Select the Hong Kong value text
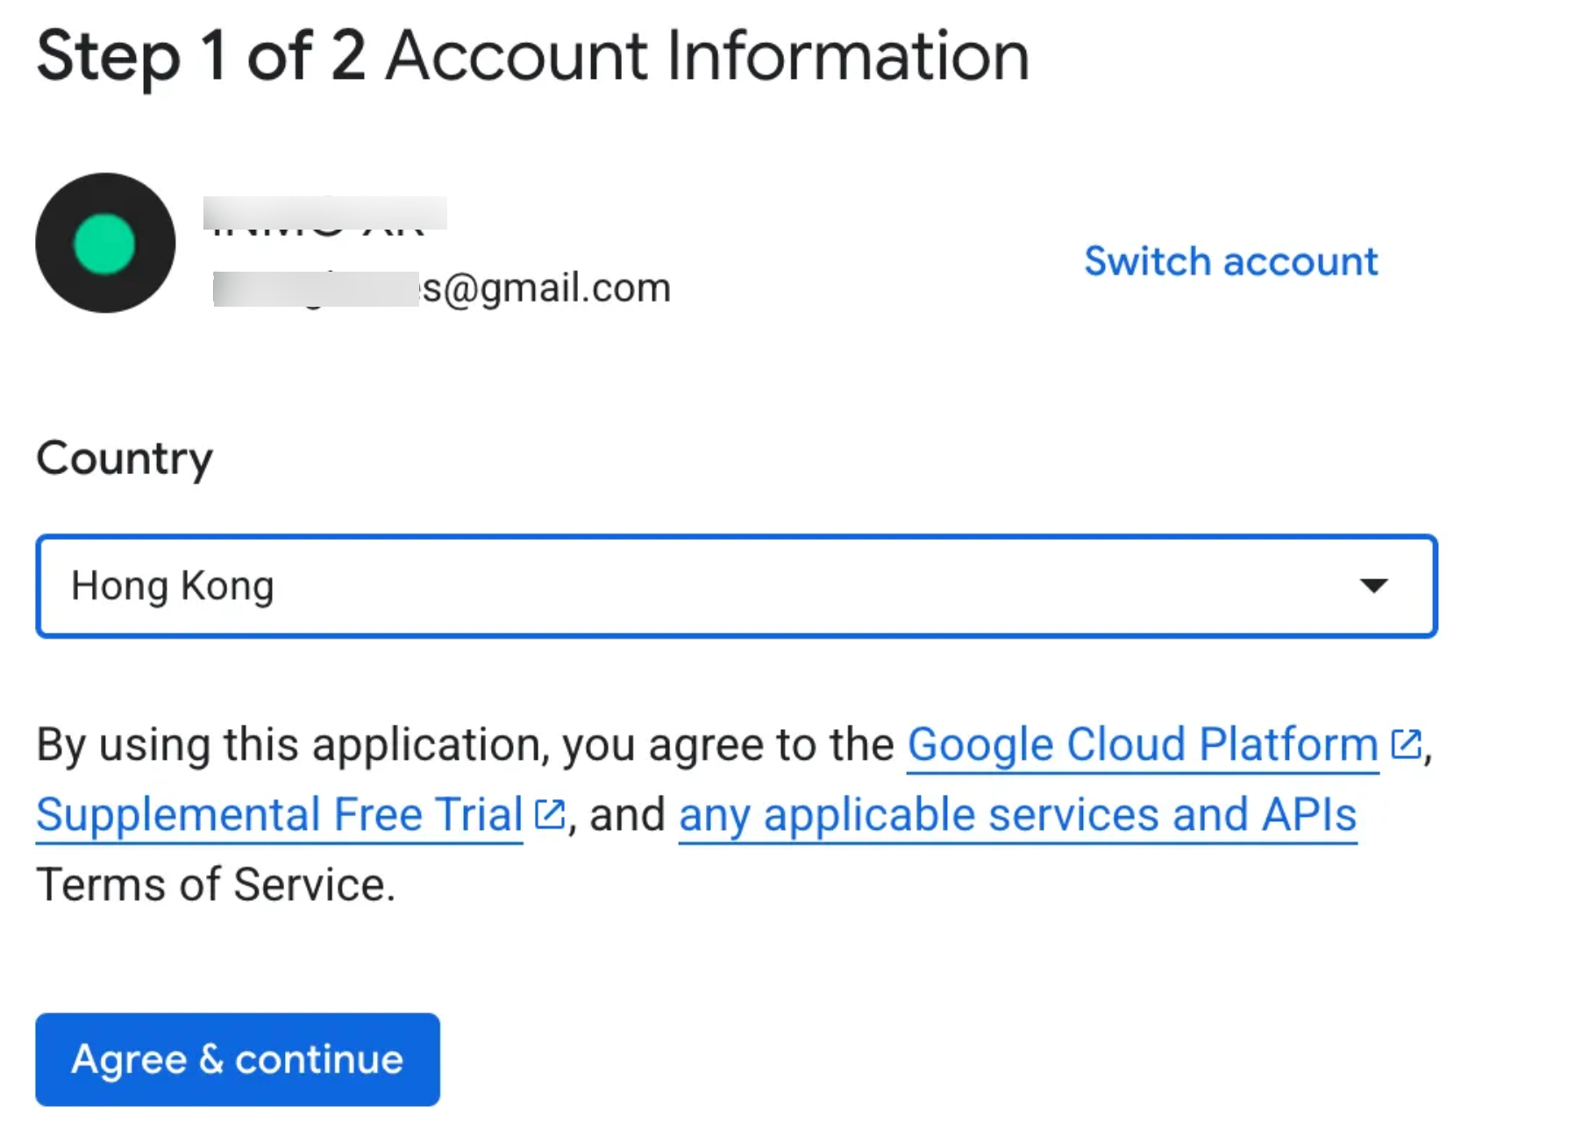1582x1141 pixels. point(173,585)
